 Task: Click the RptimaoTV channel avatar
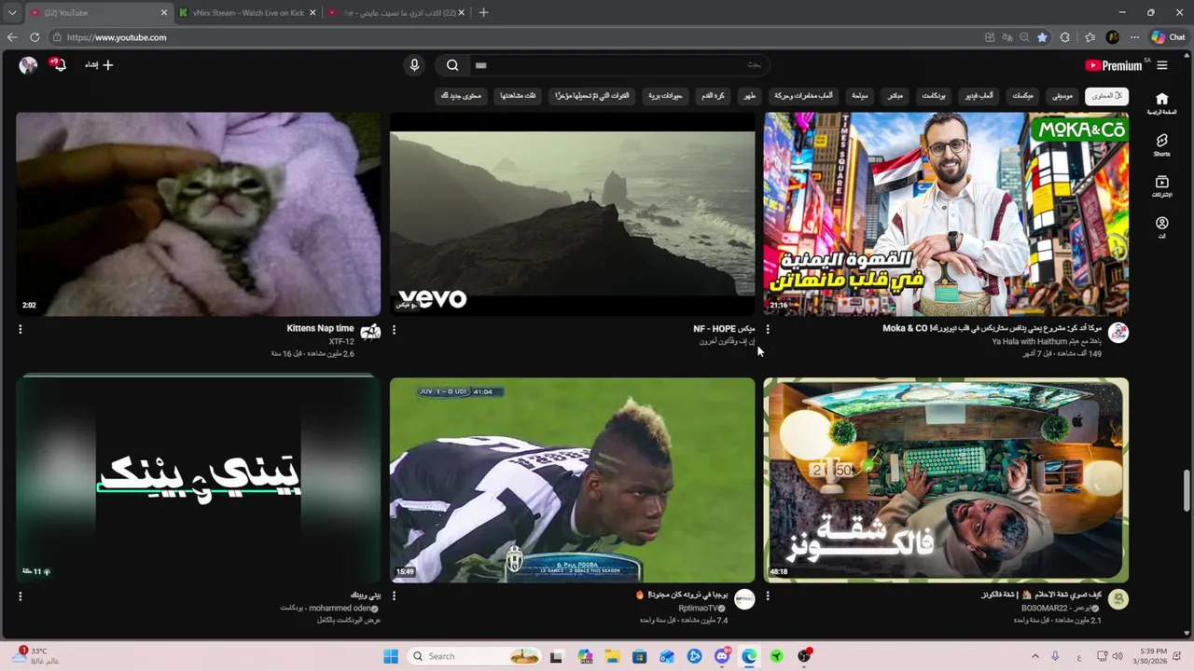[744, 599]
